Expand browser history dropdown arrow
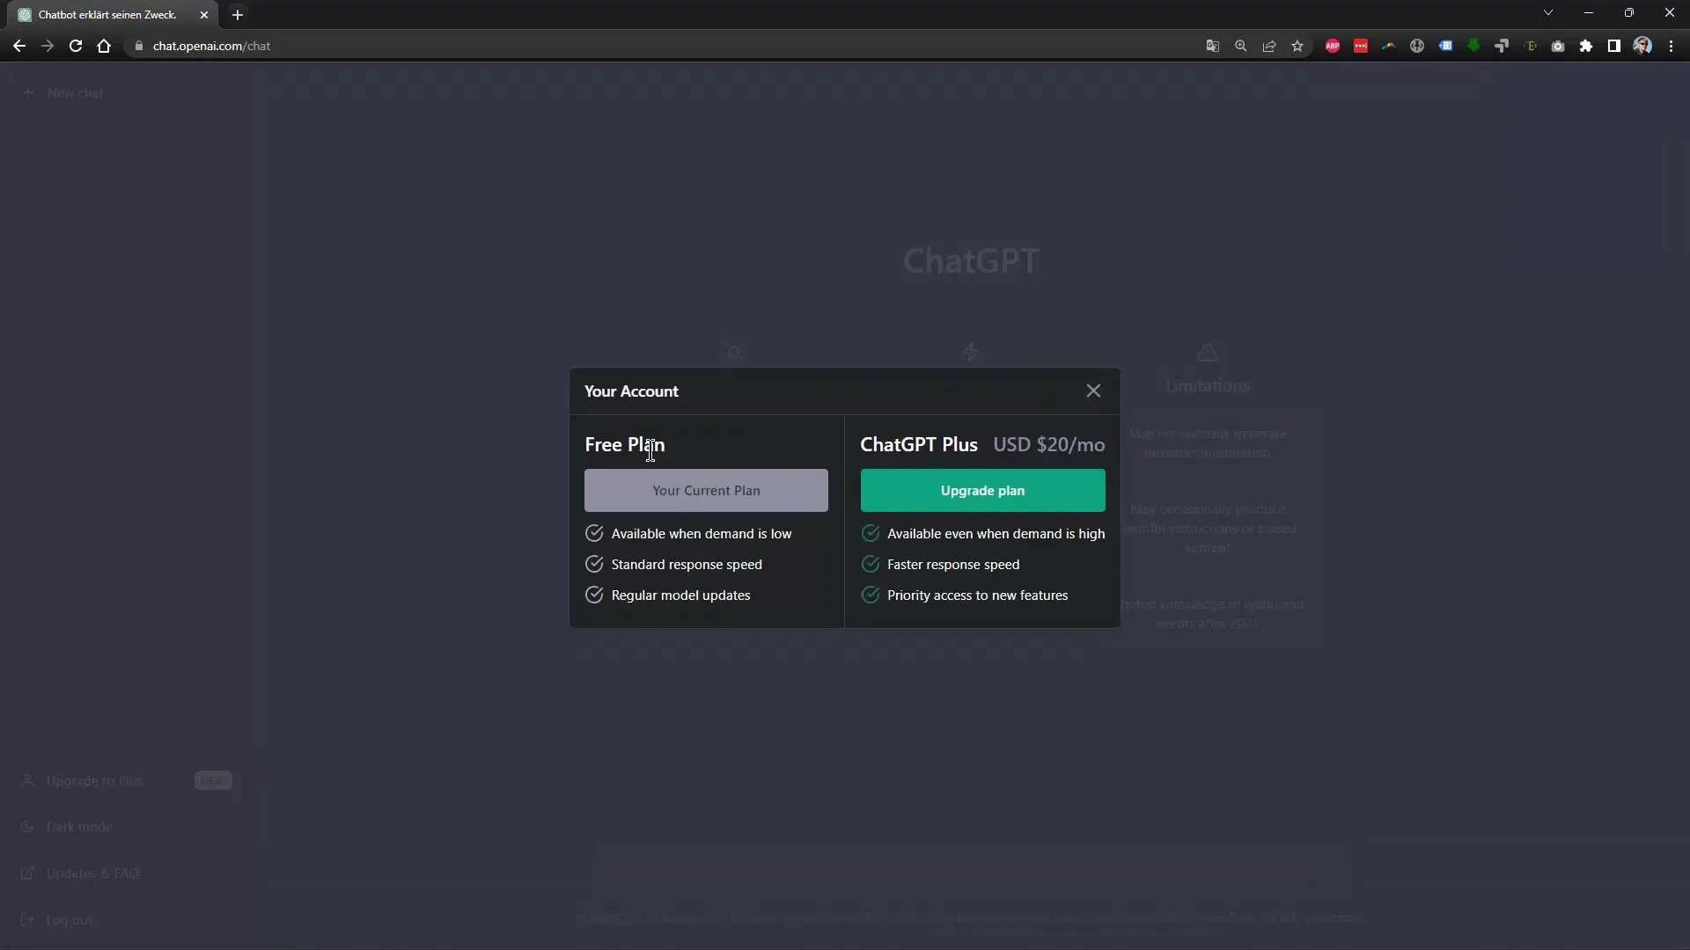This screenshot has height=950, width=1690. click(x=1547, y=13)
